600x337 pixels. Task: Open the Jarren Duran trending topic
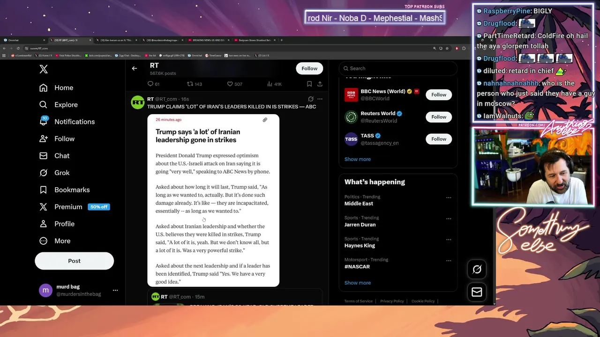[x=398, y=221]
